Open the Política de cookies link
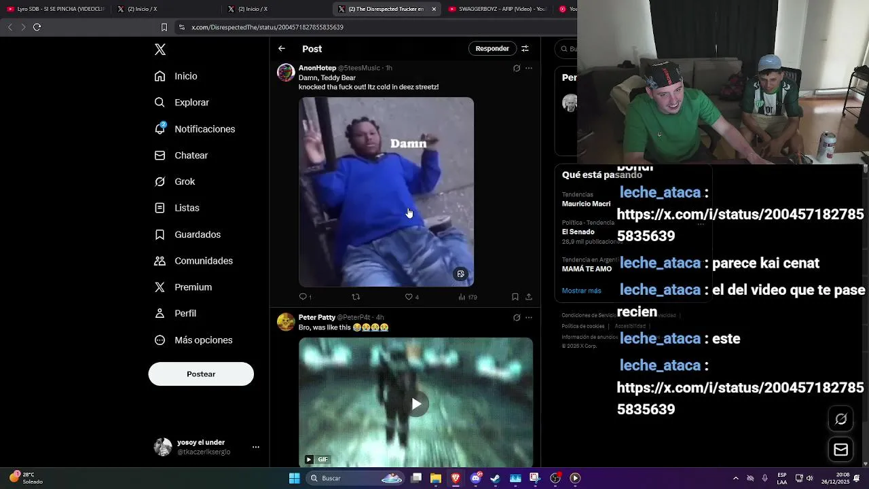This screenshot has height=489, width=869. 583,326
